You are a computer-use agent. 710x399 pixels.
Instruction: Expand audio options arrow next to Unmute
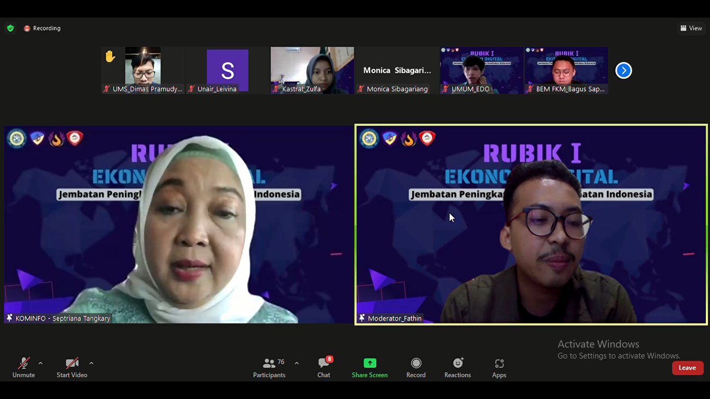pos(41,363)
